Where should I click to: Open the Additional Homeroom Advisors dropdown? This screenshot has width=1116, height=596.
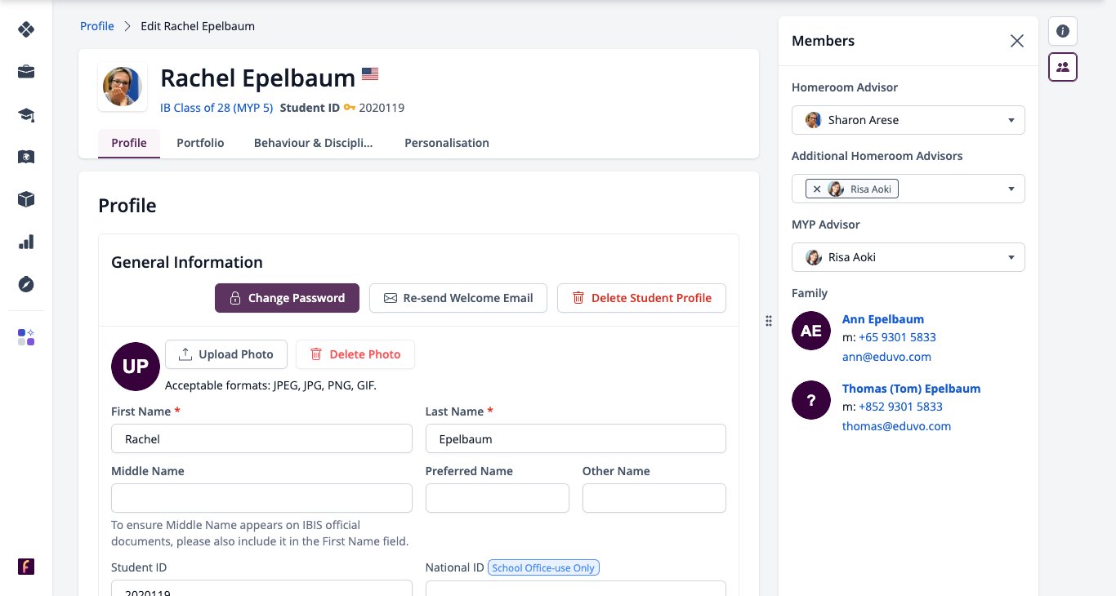coord(908,189)
